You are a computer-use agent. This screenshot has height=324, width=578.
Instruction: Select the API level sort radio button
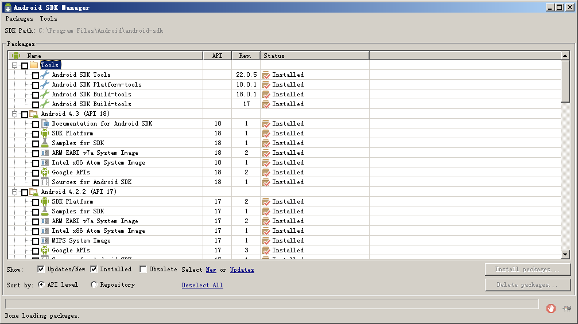[x=41, y=284]
